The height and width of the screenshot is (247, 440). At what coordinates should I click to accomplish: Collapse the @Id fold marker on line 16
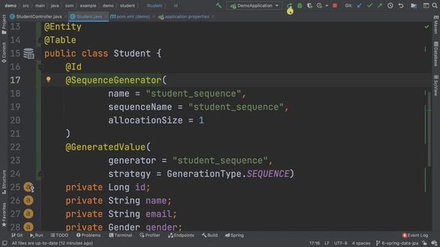pos(41,67)
